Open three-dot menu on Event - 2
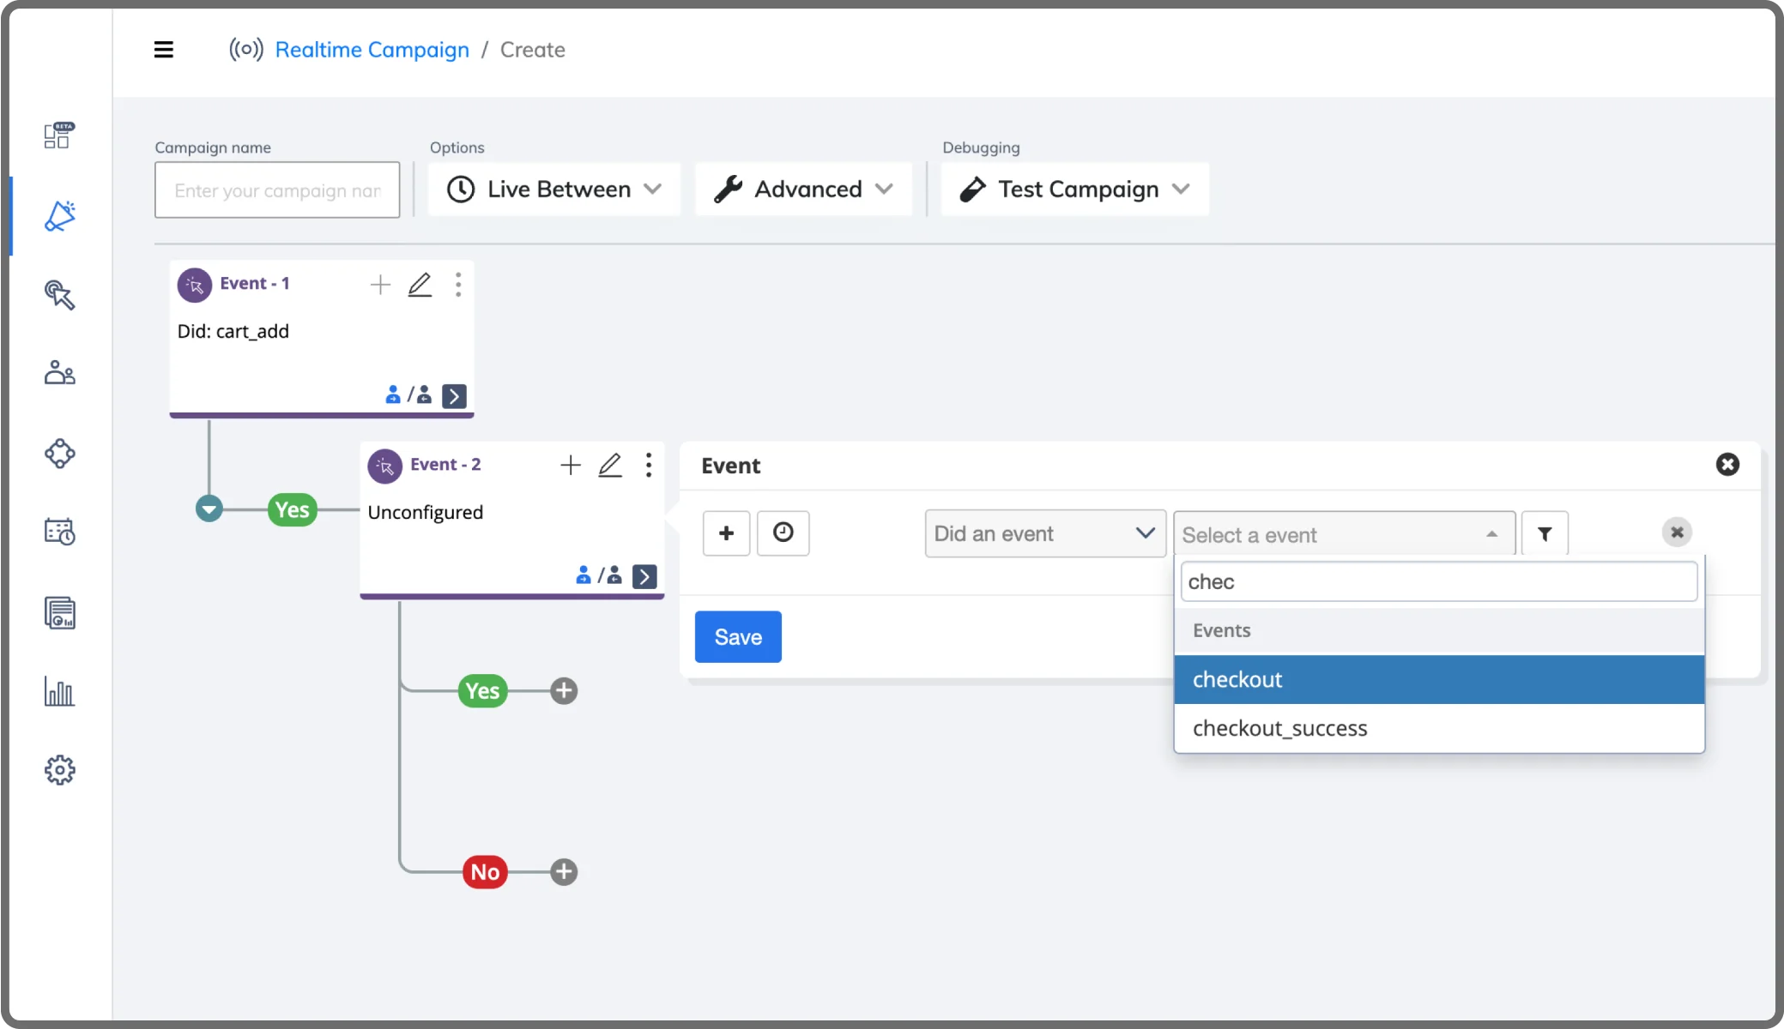The image size is (1784, 1029). click(649, 465)
